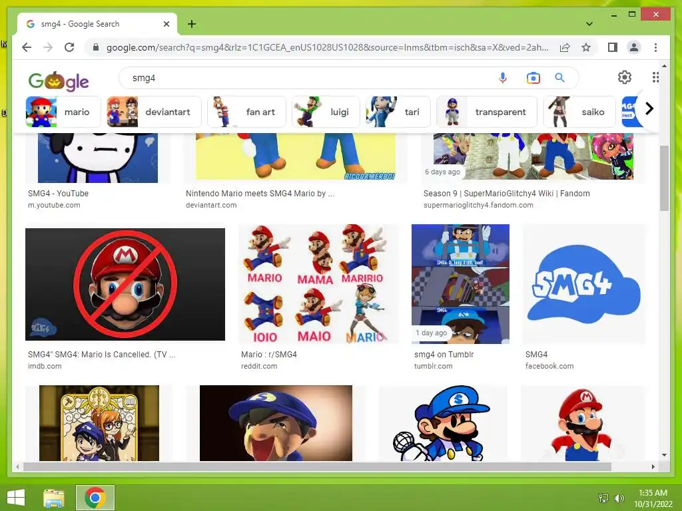The width and height of the screenshot is (682, 511).
Task: Open the laughing SMG4 face image
Action: pyautogui.click(x=276, y=423)
